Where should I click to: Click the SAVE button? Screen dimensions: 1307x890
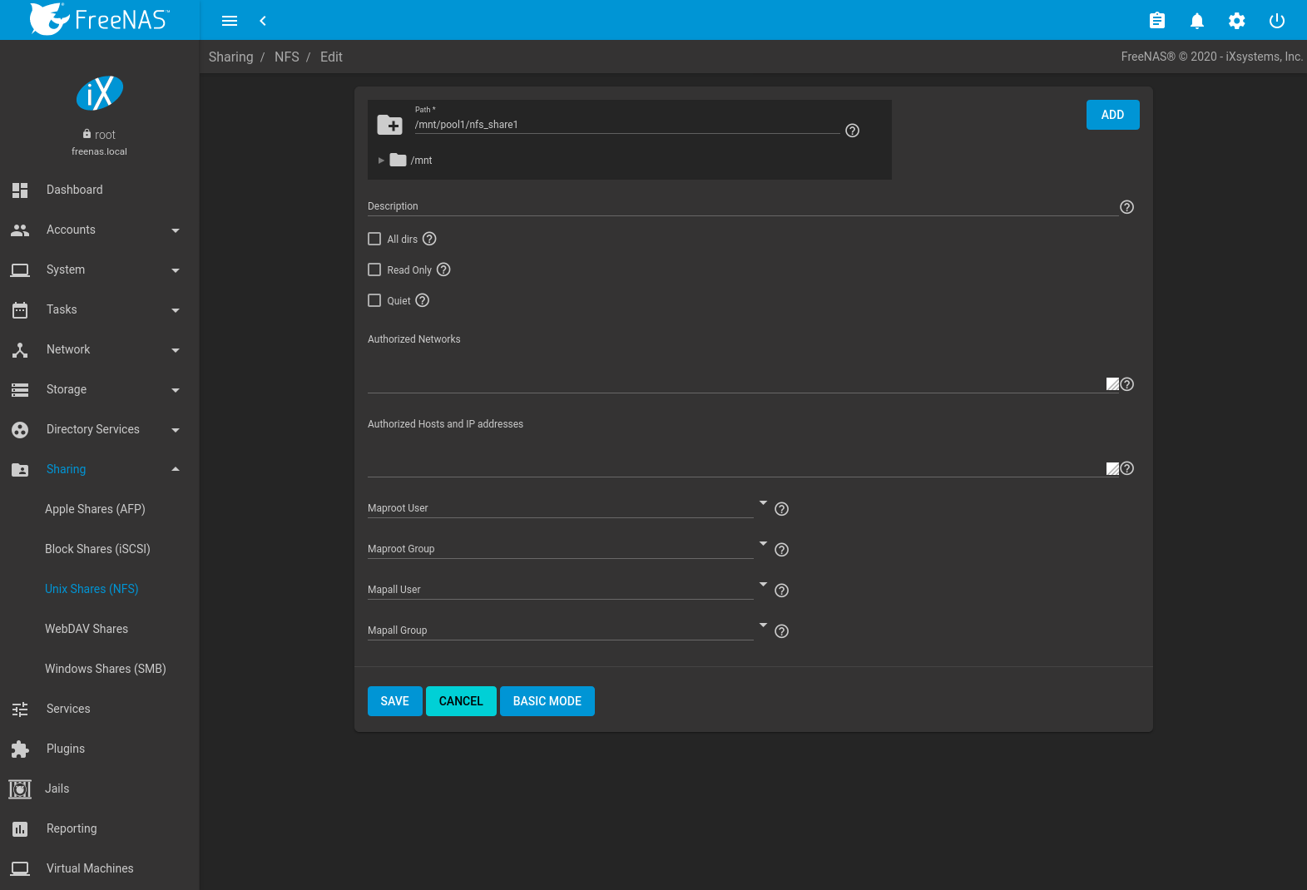click(x=394, y=701)
